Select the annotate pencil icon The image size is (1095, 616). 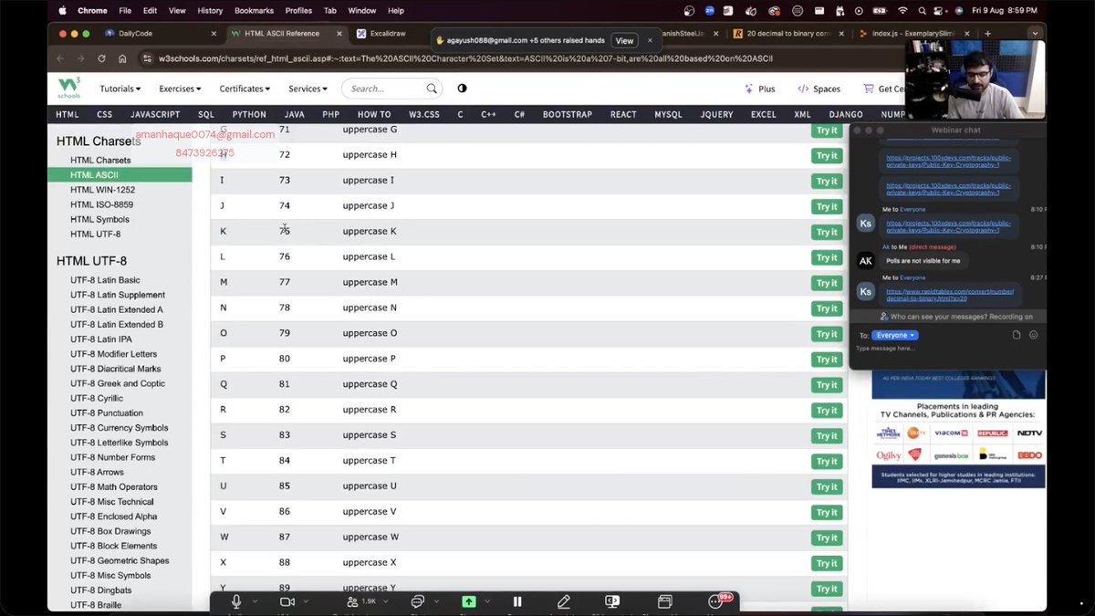(x=564, y=601)
